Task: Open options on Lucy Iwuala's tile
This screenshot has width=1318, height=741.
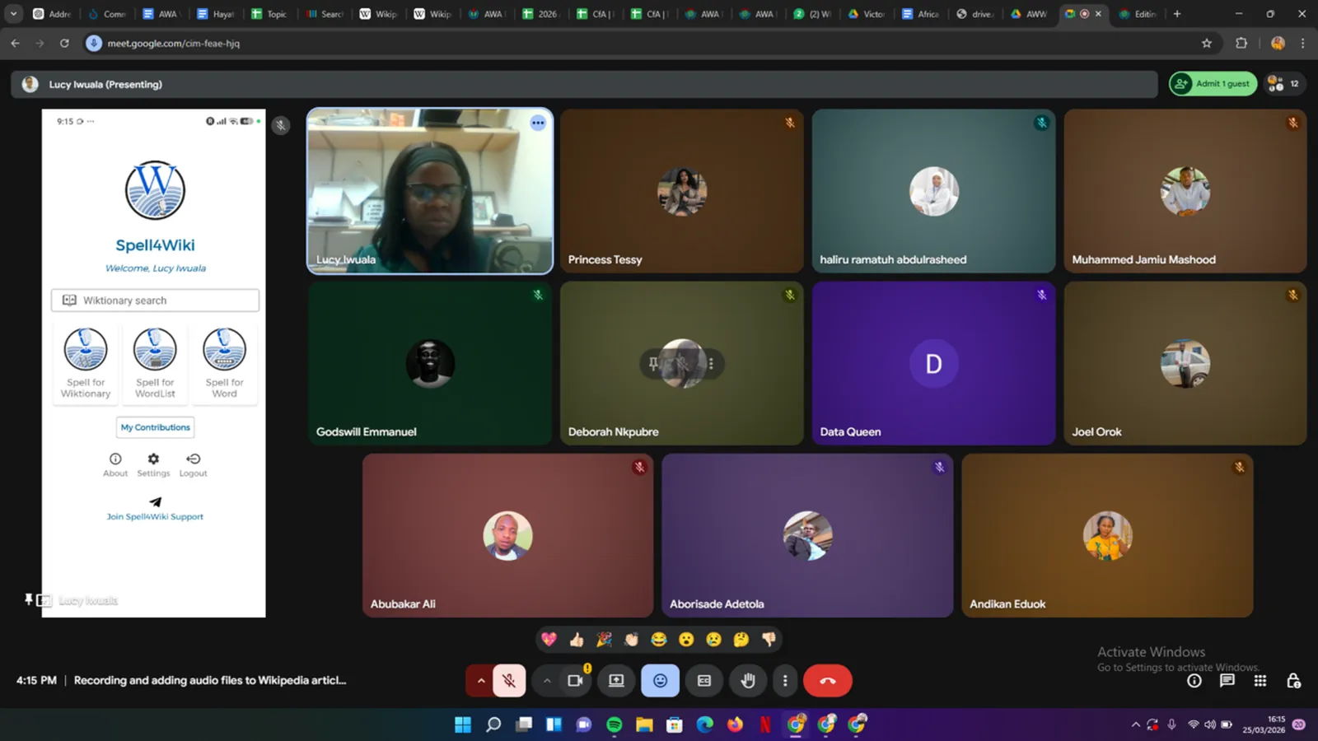Action: pos(538,123)
